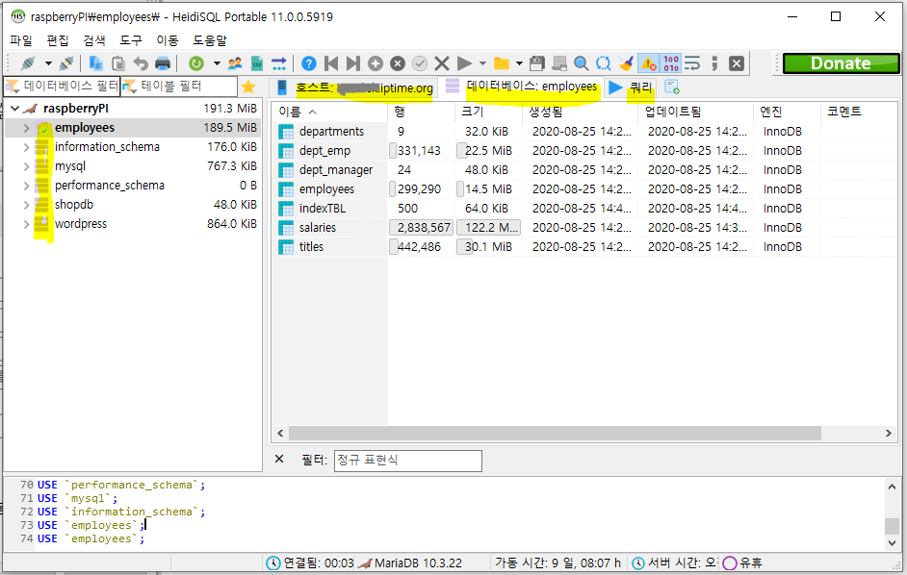This screenshot has width=907, height=575.
Task: Save snippet icon next to floppy
Action: tap(559, 63)
